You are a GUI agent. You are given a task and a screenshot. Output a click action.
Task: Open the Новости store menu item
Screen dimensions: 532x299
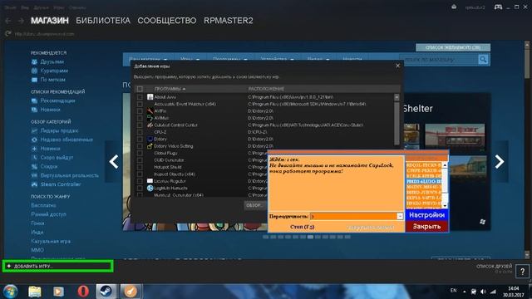(x=352, y=59)
